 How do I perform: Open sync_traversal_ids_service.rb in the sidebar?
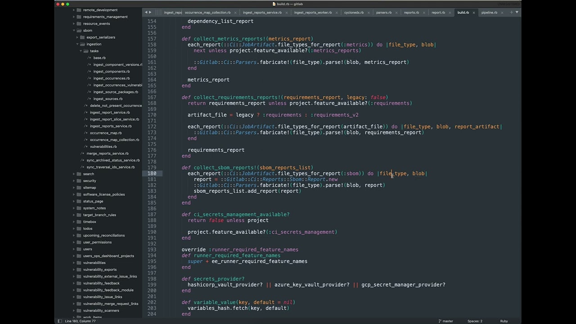pos(111,167)
